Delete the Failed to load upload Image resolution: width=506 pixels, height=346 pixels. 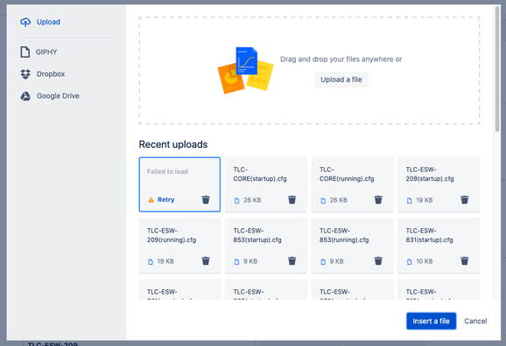(x=206, y=200)
